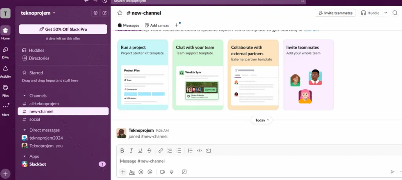This screenshot has height=180, width=402.
Task: Open the send options dropdown arrow
Action: coord(400,172)
